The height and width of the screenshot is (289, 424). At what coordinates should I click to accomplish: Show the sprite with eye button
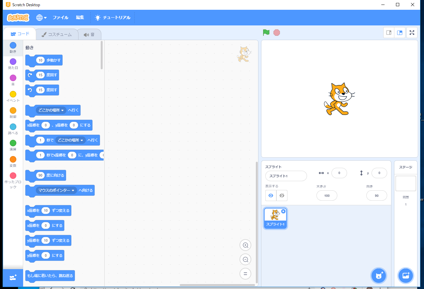point(271,195)
